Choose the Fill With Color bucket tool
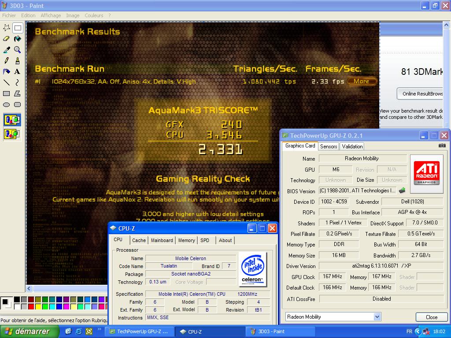 18,39
